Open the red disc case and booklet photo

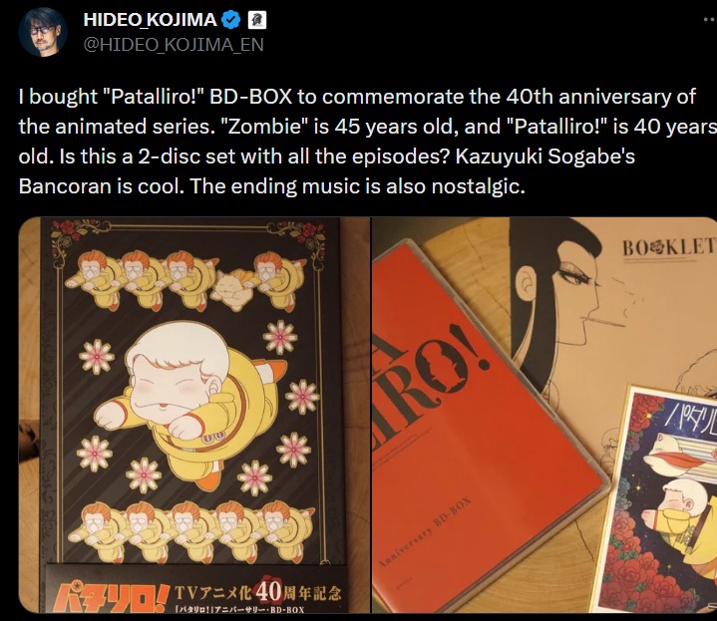click(x=544, y=415)
